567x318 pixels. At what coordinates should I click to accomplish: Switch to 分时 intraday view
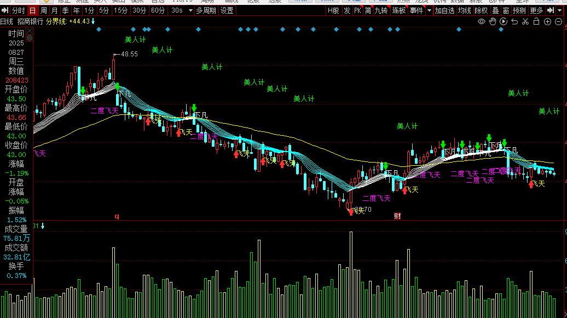click(18, 10)
